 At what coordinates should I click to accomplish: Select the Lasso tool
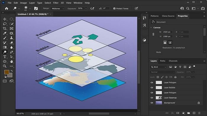pyautogui.click(x=5, y=24)
